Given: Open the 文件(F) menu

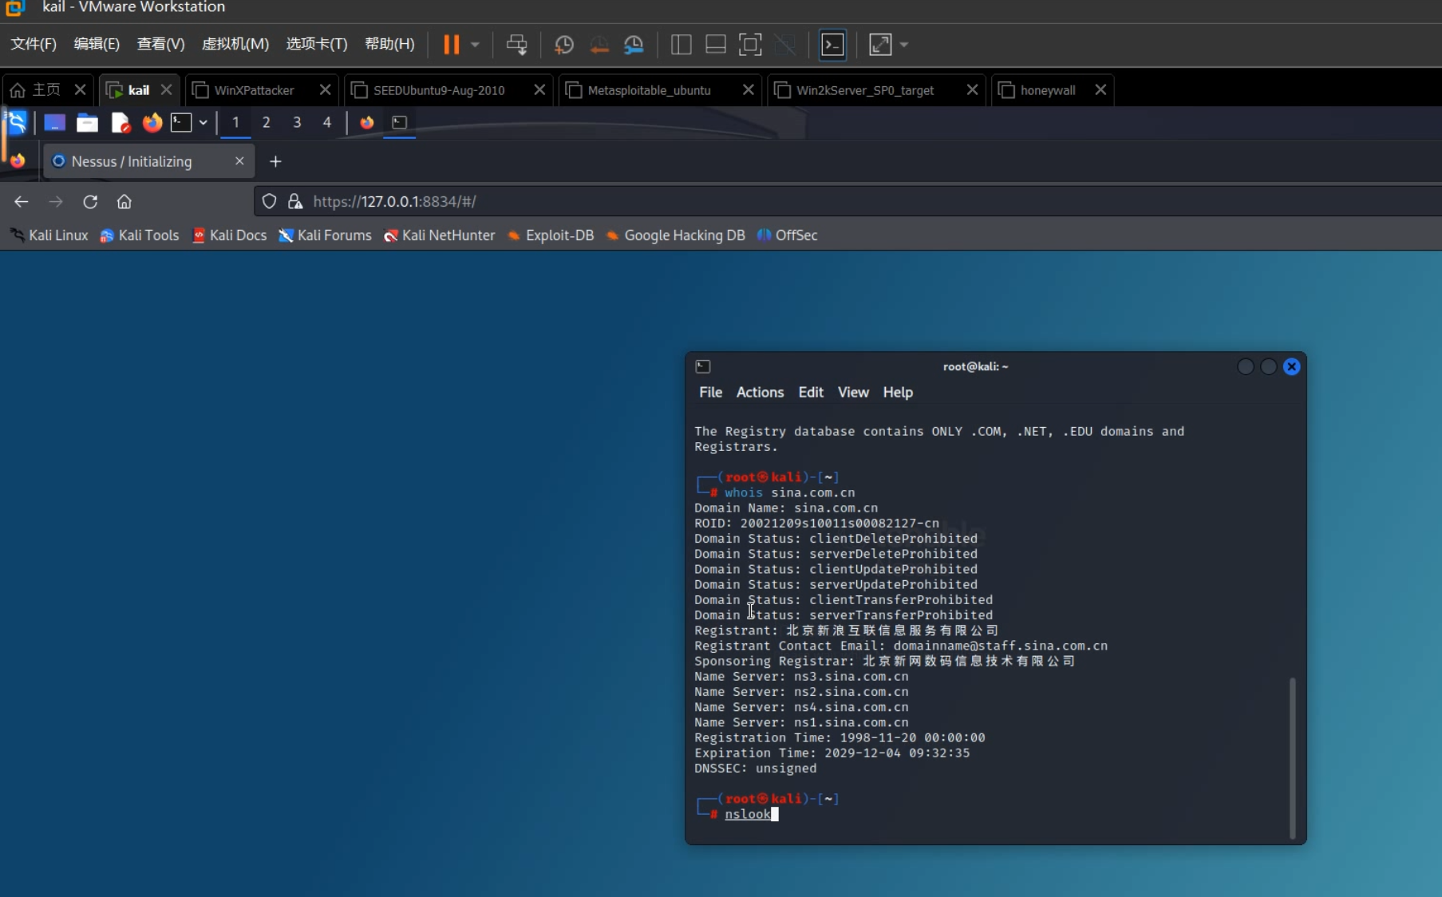Looking at the screenshot, I should [x=34, y=44].
